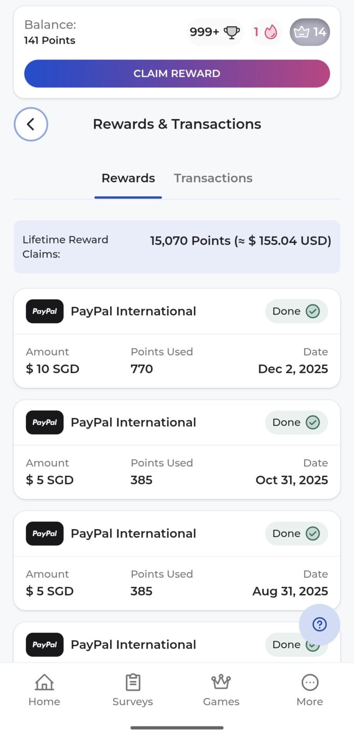The width and height of the screenshot is (354, 738).
Task: Tap PayPal logo on Oct 31 reward
Action: pyautogui.click(x=45, y=422)
